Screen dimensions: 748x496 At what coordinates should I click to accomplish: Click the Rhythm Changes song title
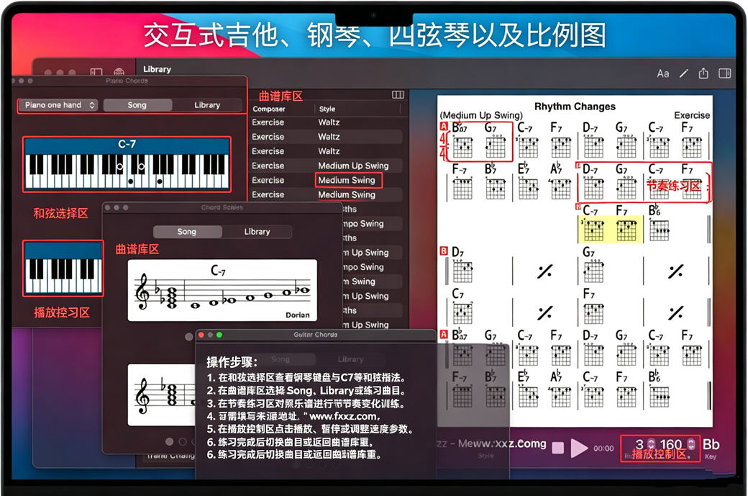(x=575, y=107)
